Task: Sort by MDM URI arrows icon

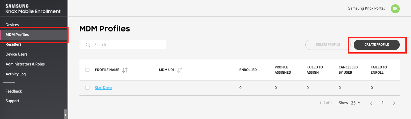Action: (180, 70)
